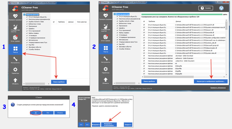Click Поиск проблем button in window 2
Image resolution: width=232 pixels, height=129 pixels.
149,81
